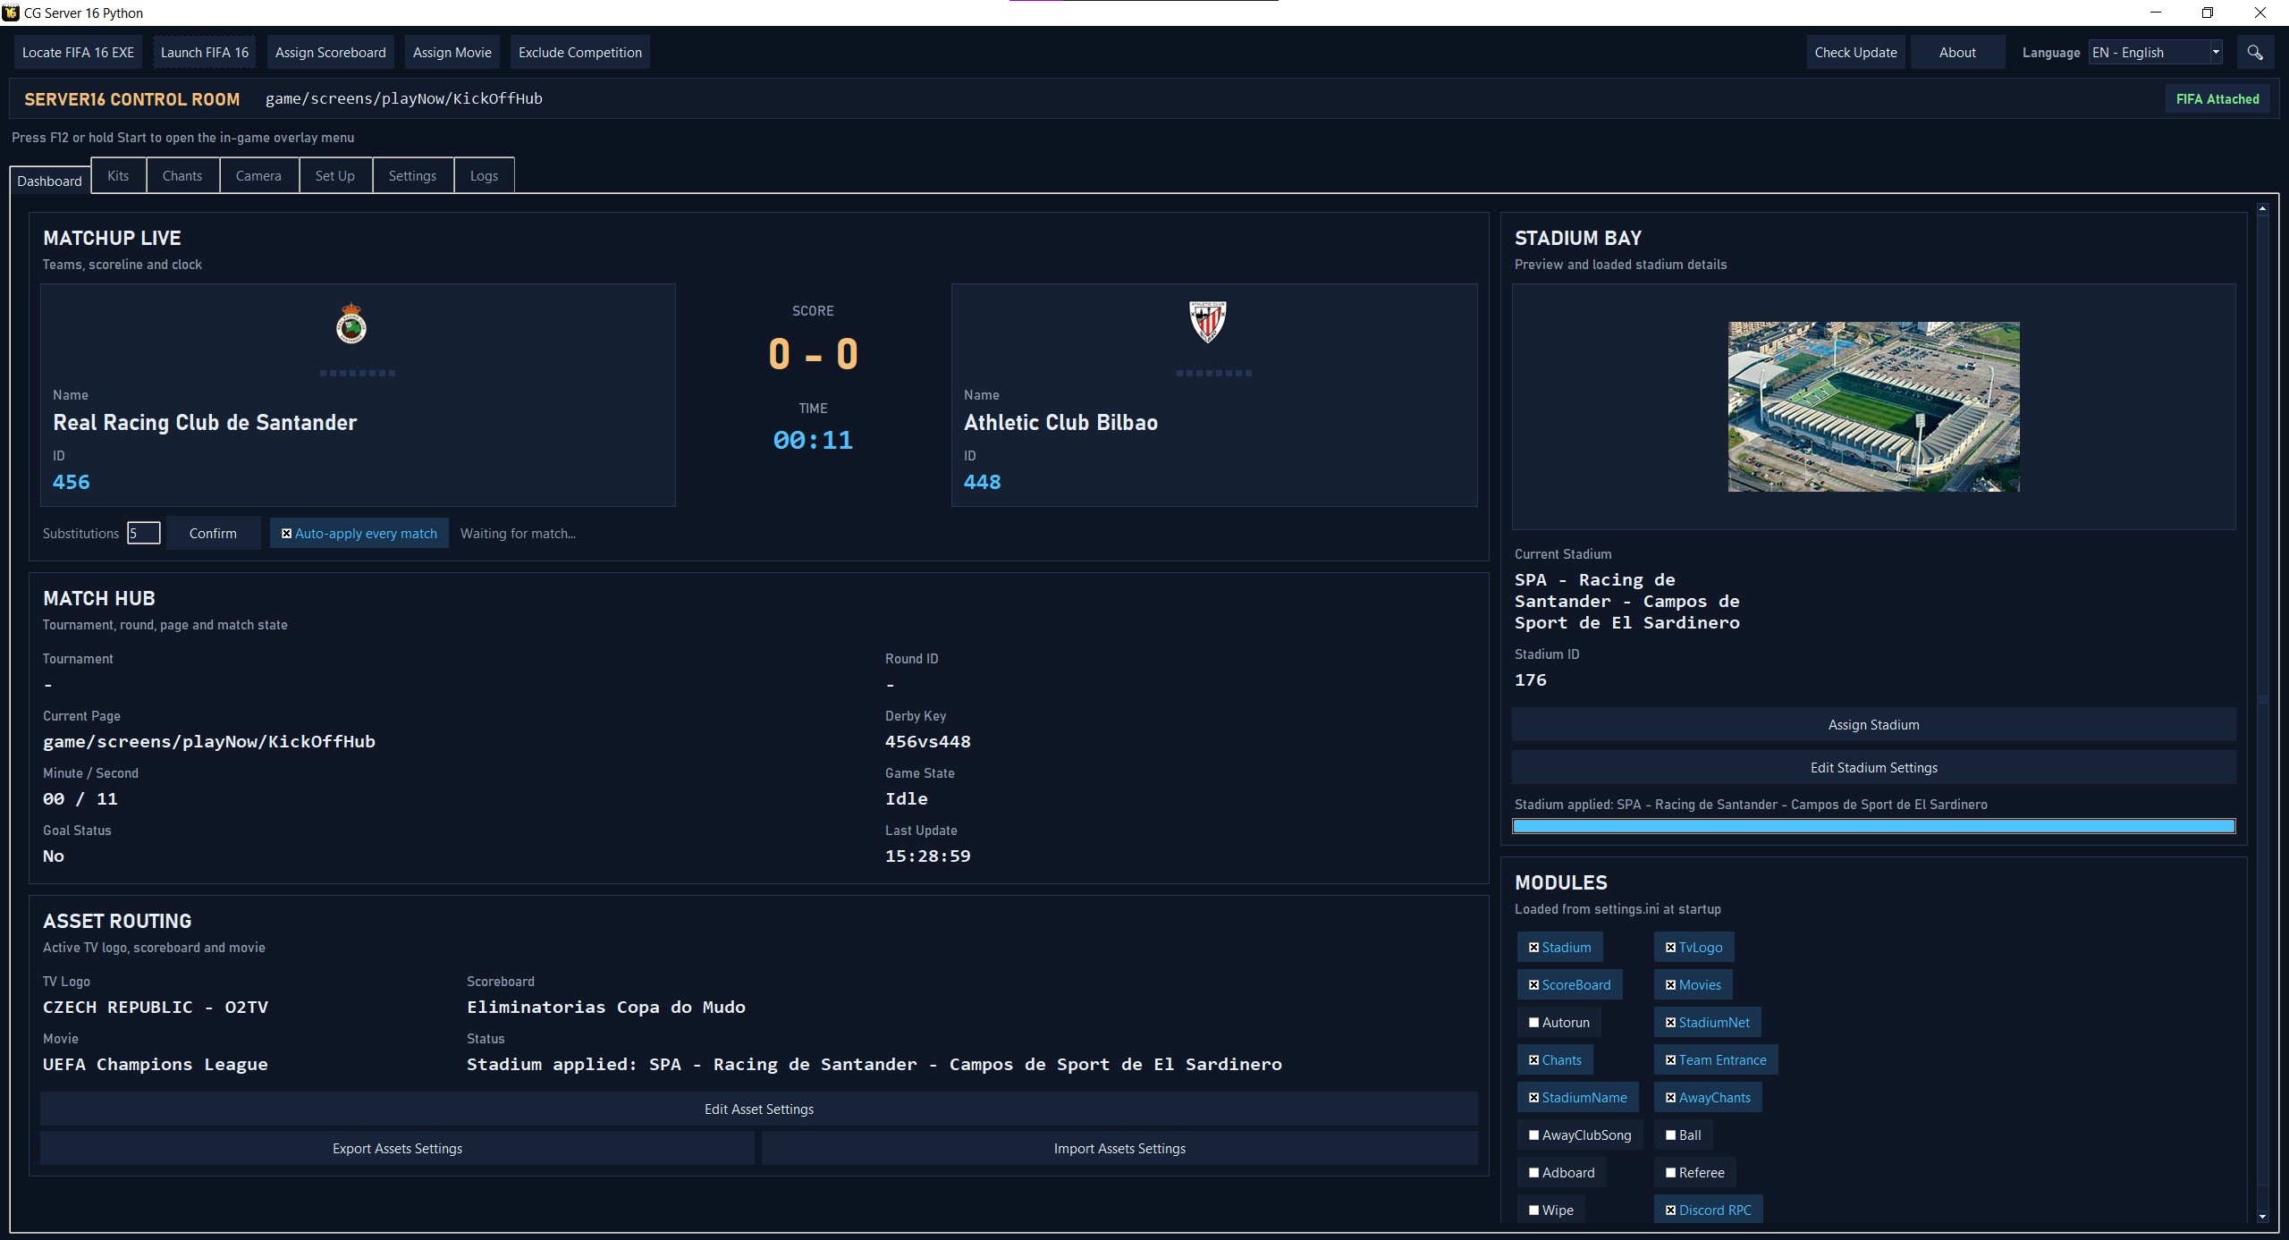Click the CG Server app icon in title bar
Image resolution: width=2289 pixels, height=1240 pixels.
(11, 13)
